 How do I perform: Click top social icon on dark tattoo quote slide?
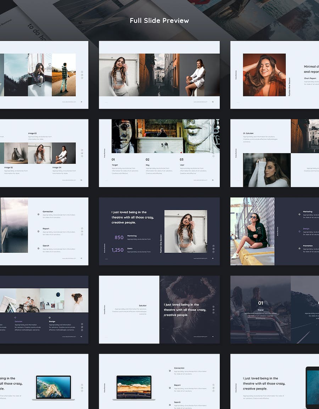click(213, 307)
